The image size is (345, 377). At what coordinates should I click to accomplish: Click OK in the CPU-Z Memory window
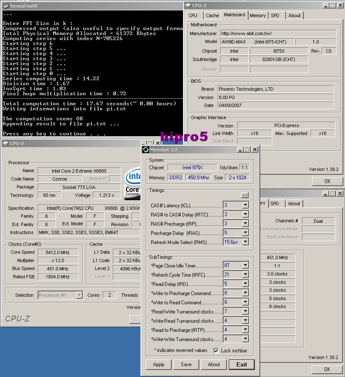(327, 369)
